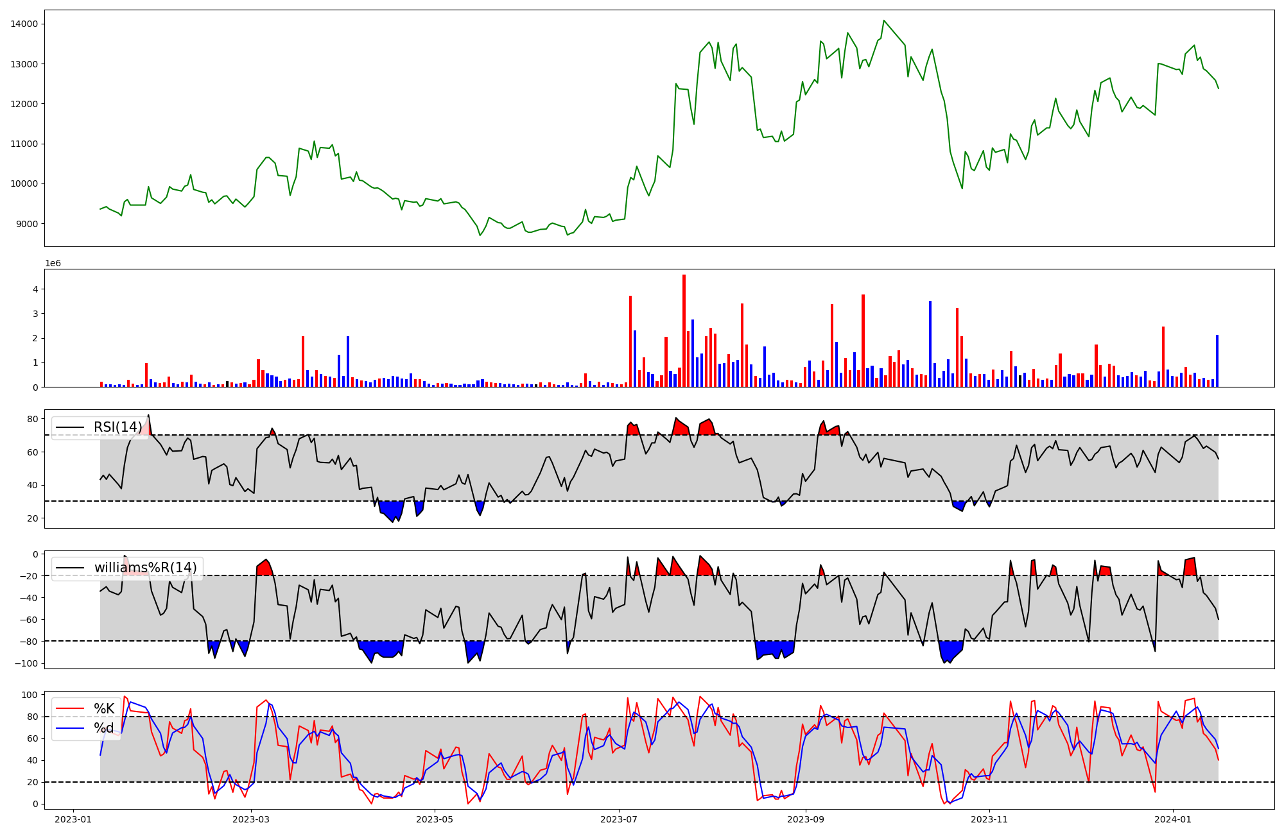Click the %d legend entry text

pyautogui.click(x=104, y=728)
